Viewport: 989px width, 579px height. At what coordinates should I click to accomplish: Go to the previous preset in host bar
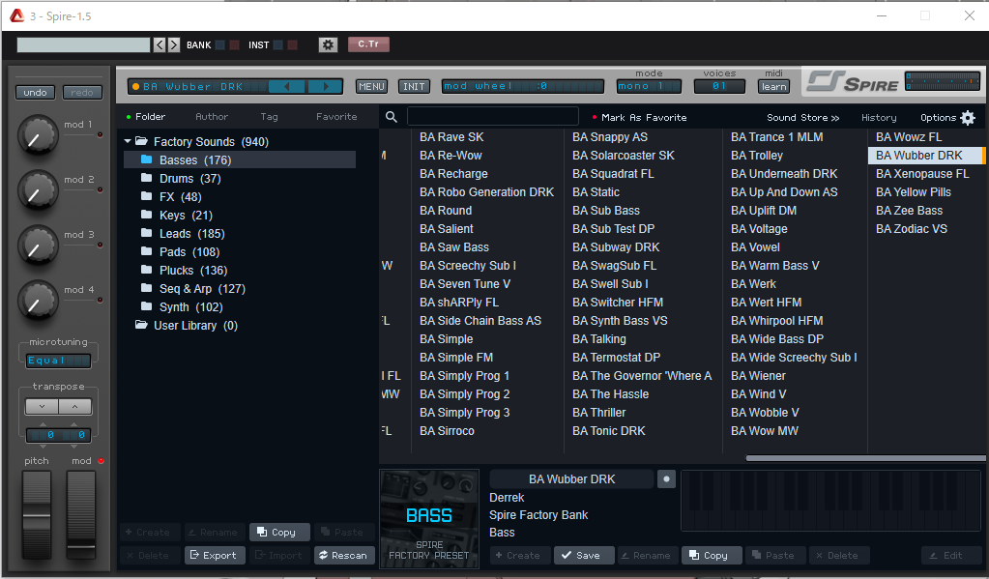coord(160,44)
